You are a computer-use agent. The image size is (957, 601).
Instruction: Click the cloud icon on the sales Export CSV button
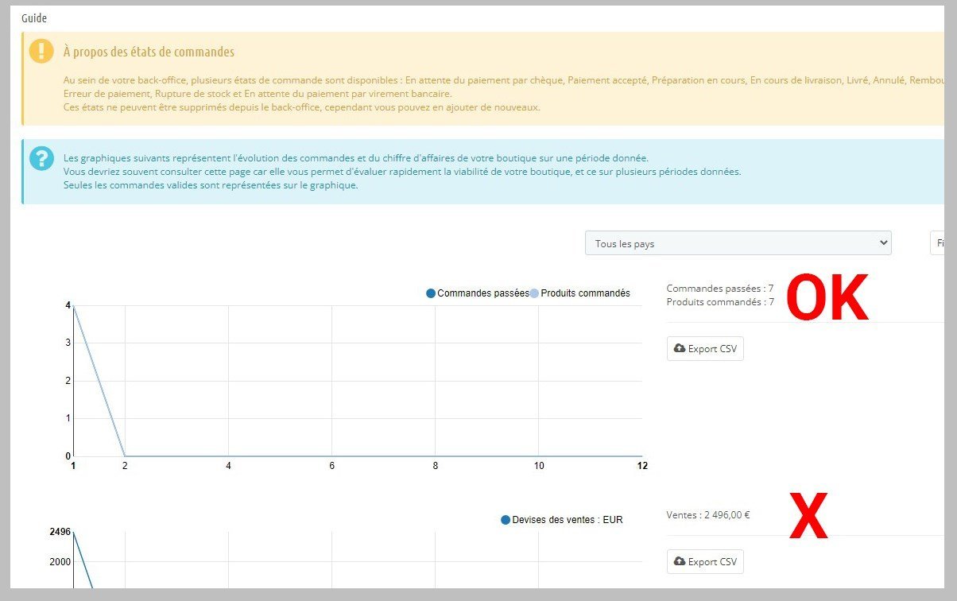(x=679, y=561)
